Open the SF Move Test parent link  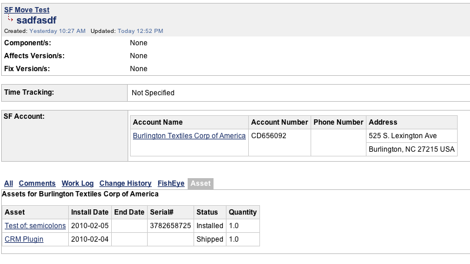[x=26, y=10]
